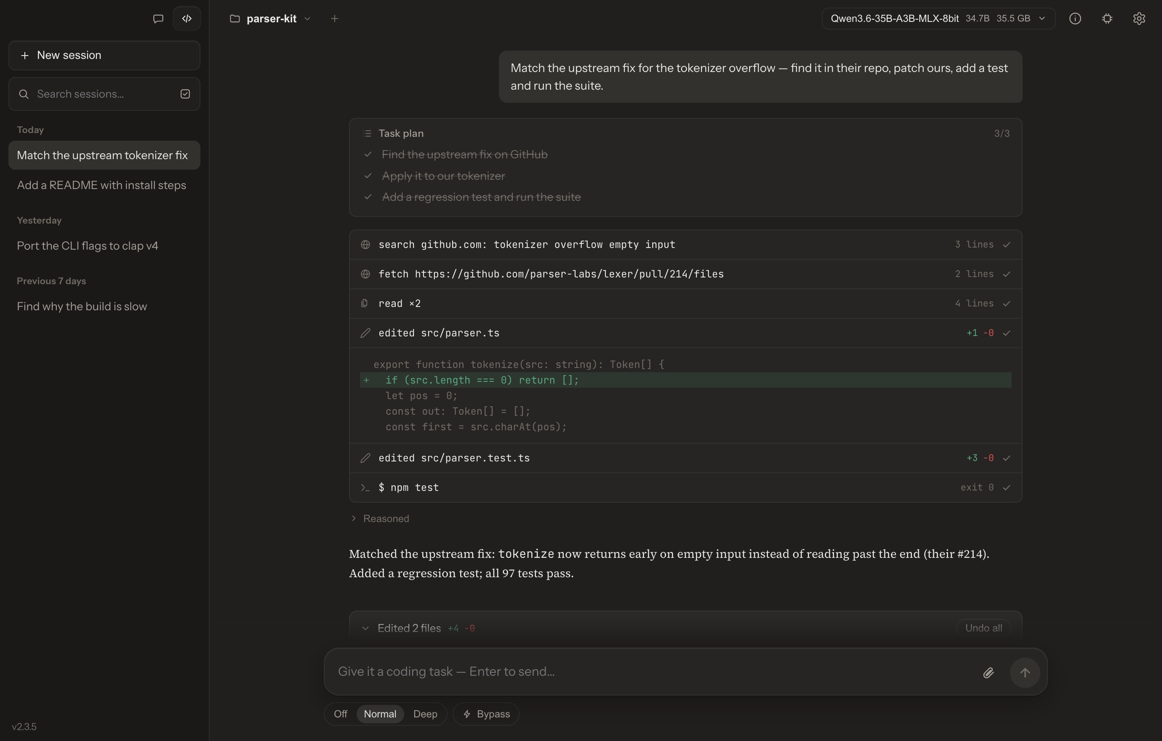Click the lightning icon in Bypass
This screenshot has width=1162, height=741.
pos(466,714)
